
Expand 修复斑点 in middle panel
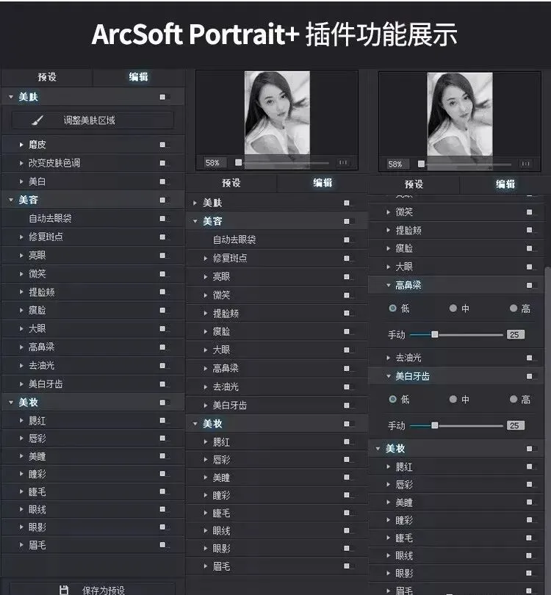tap(205, 259)
